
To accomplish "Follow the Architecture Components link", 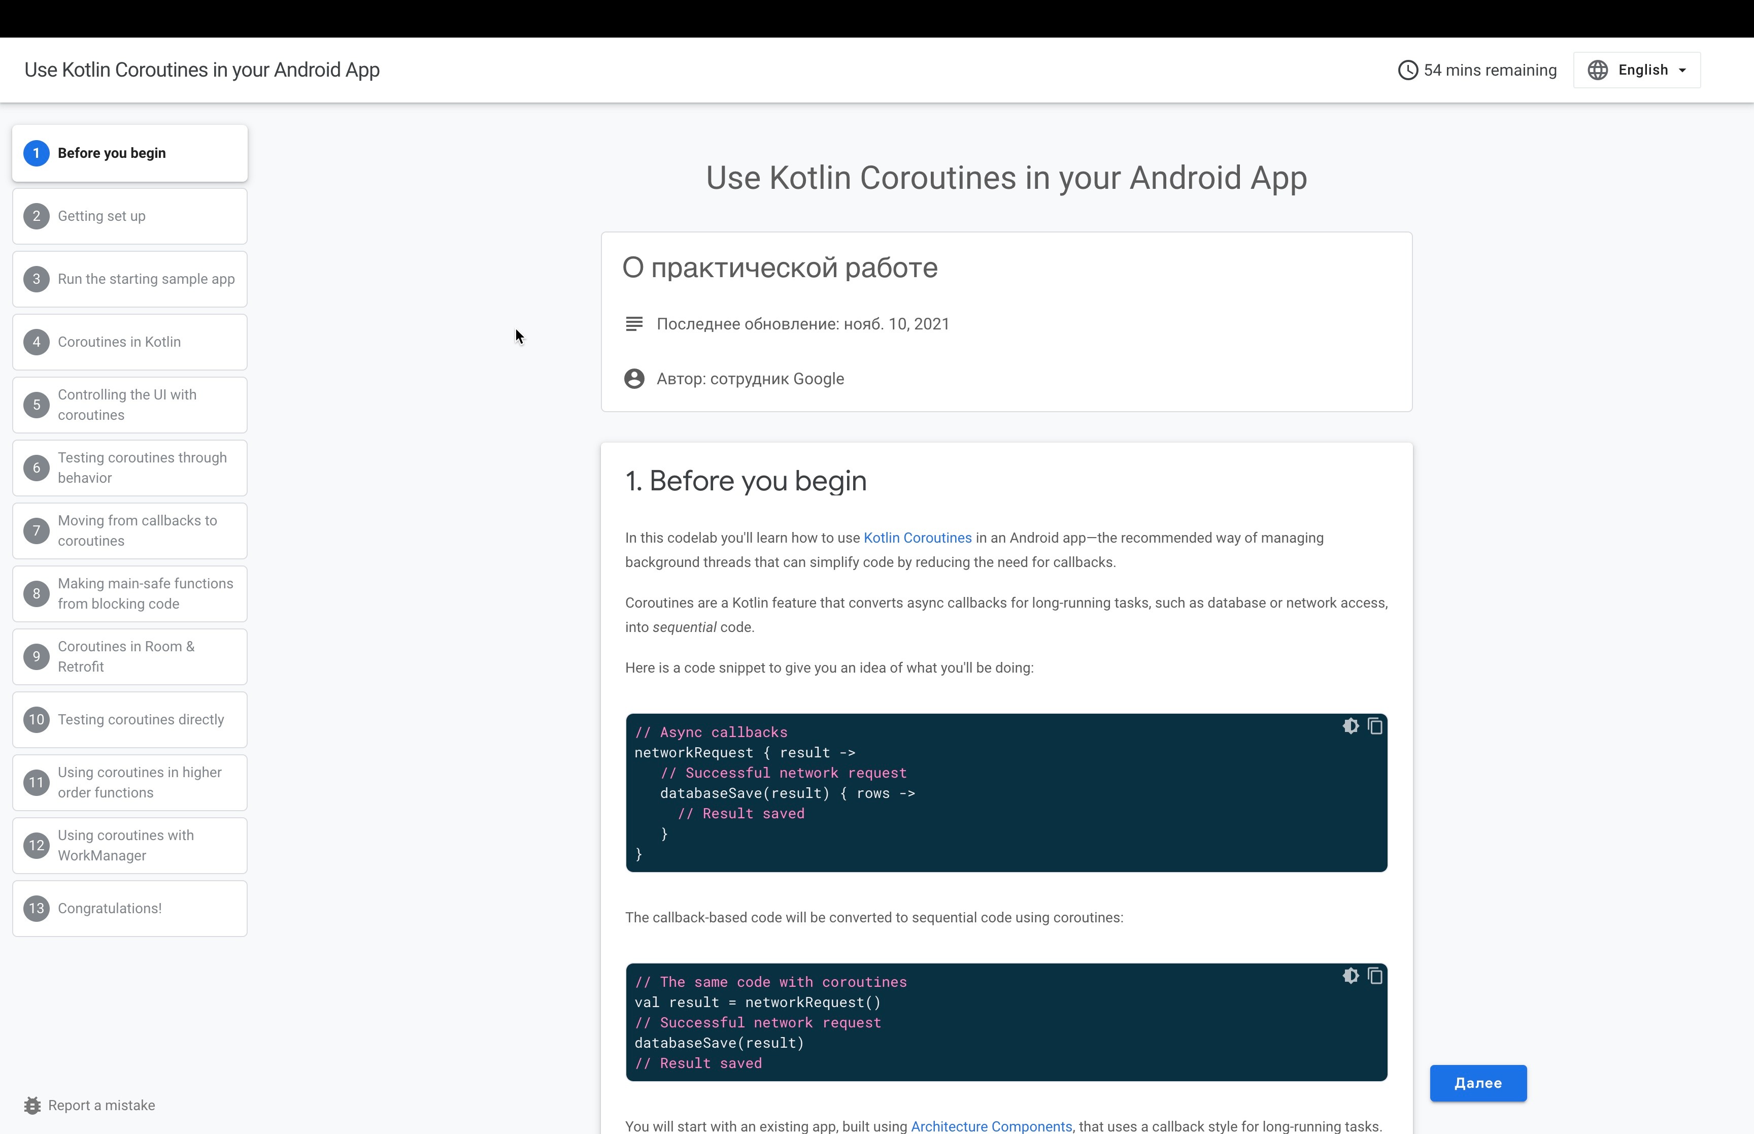I will point(991,1126).
